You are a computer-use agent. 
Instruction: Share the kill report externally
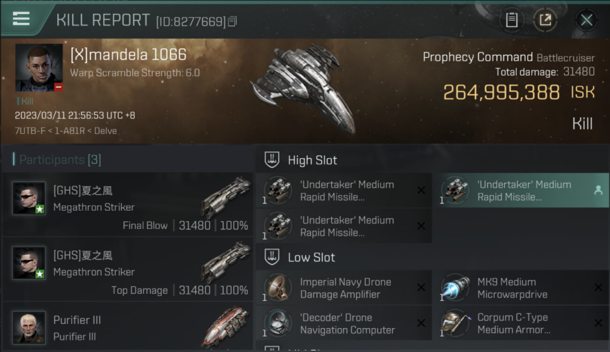[545, 20]
